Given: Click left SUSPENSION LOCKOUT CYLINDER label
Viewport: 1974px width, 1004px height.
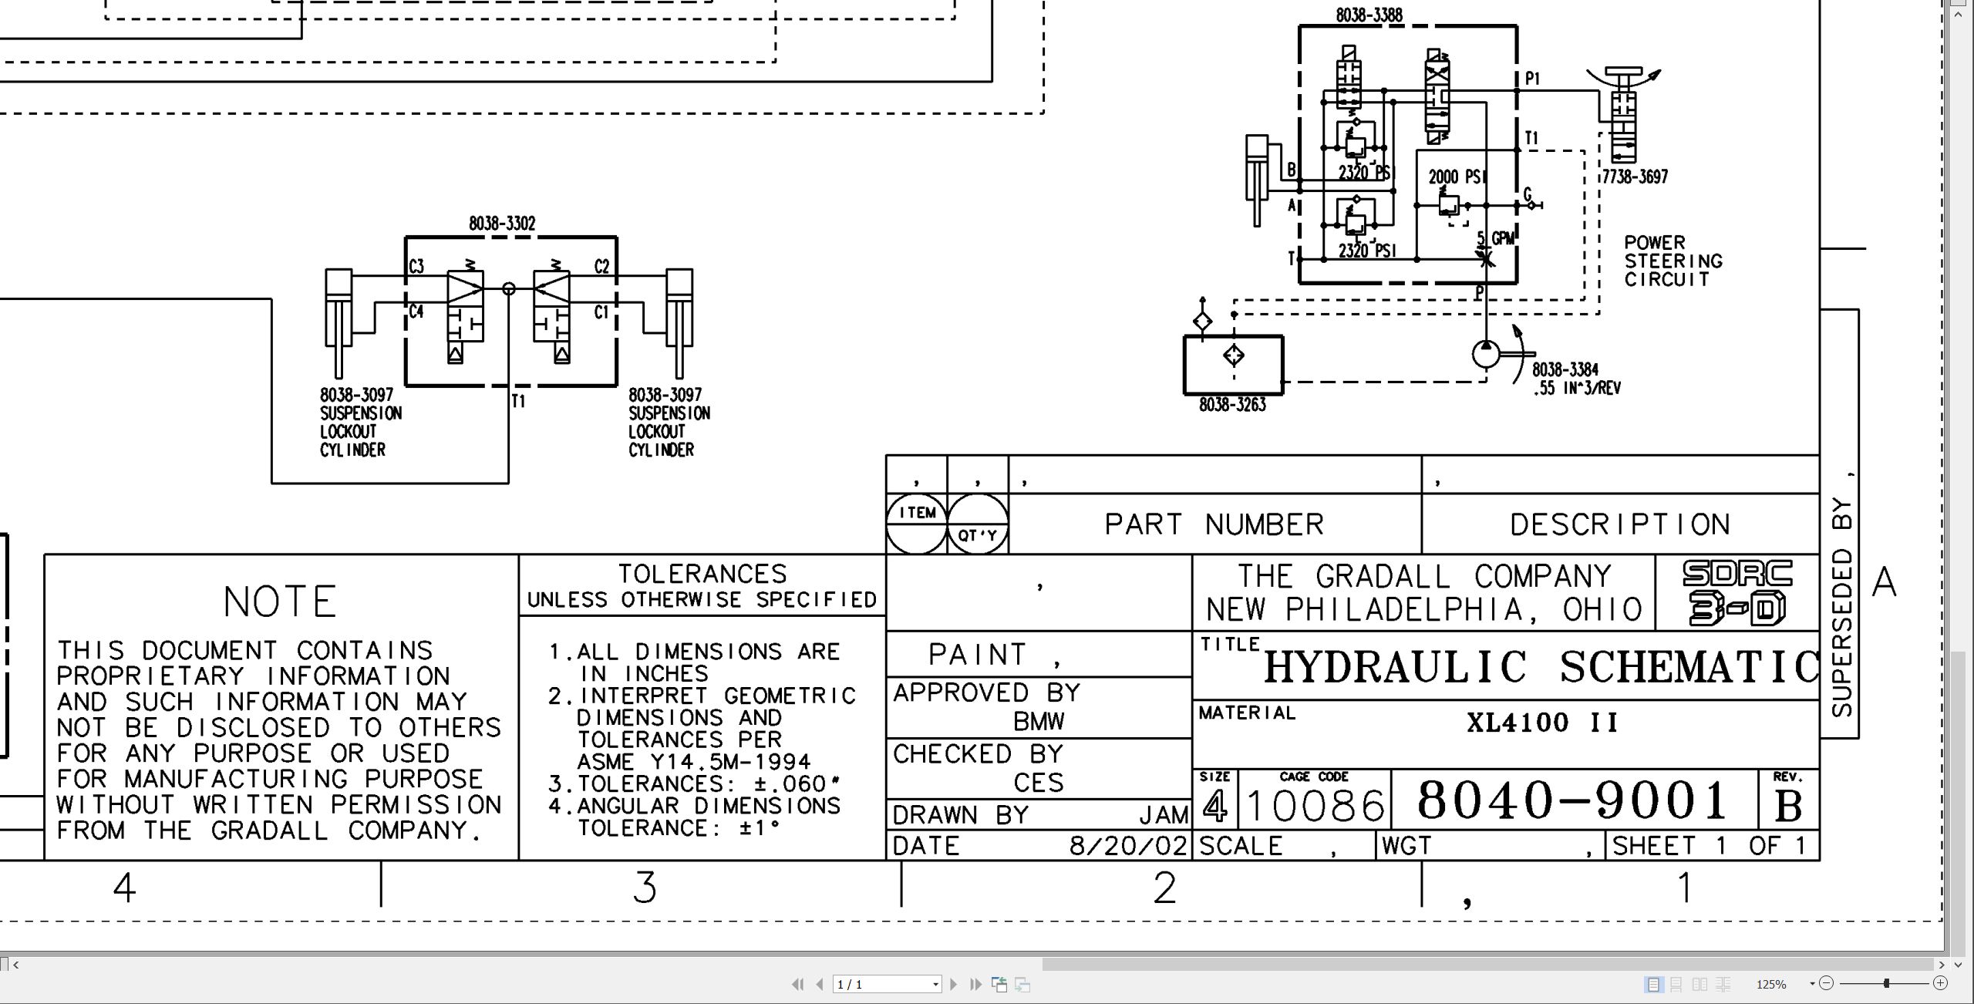Looking at the screenshot, I should [361, 432].
